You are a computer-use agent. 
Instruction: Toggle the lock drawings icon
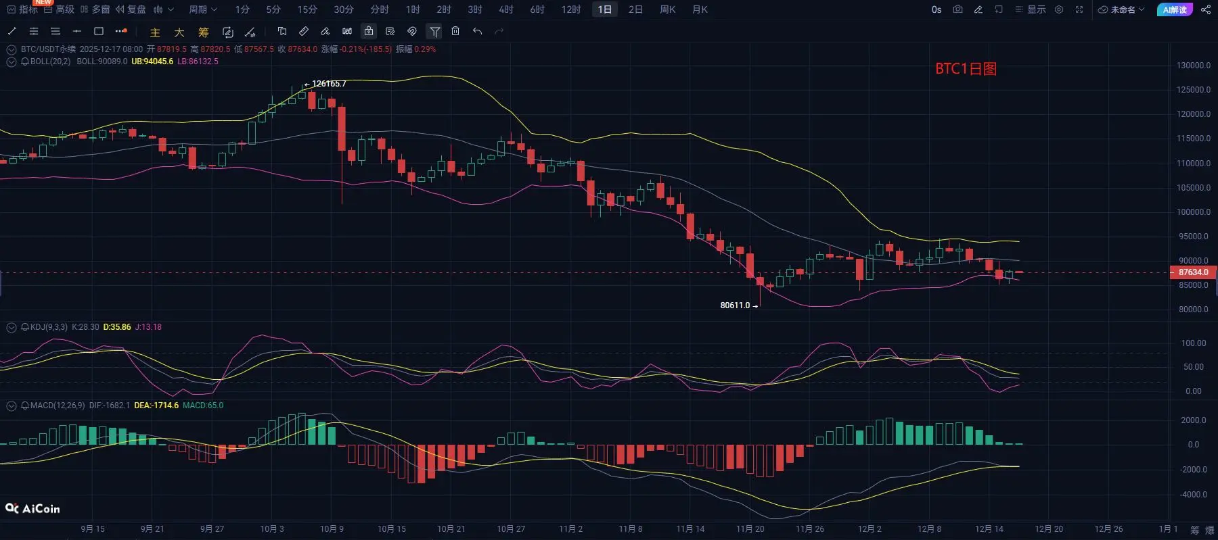[x=369, y=31]
